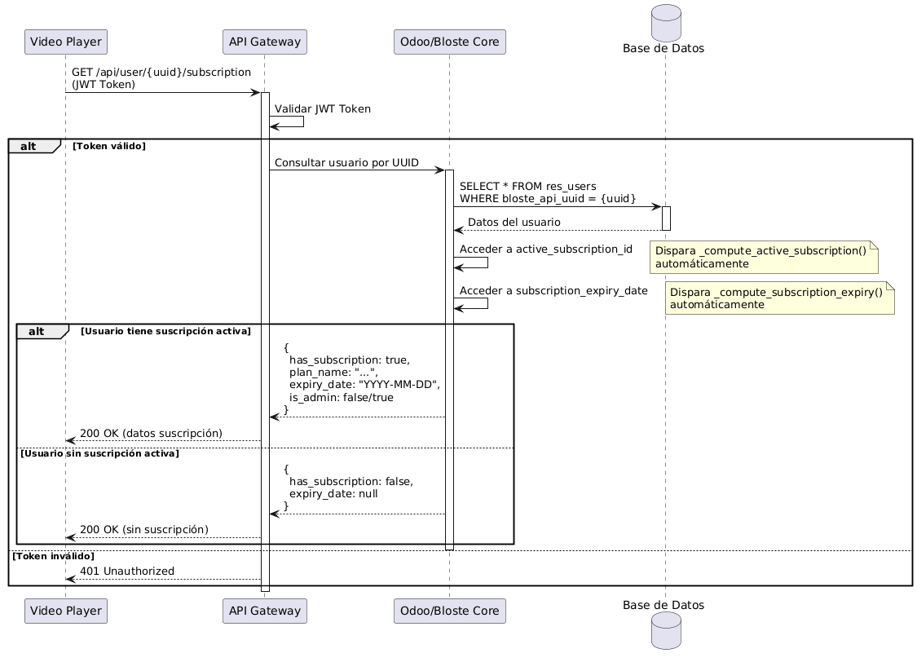
Task: Click the inner alt frame tab label
Action: pos(37,331)
